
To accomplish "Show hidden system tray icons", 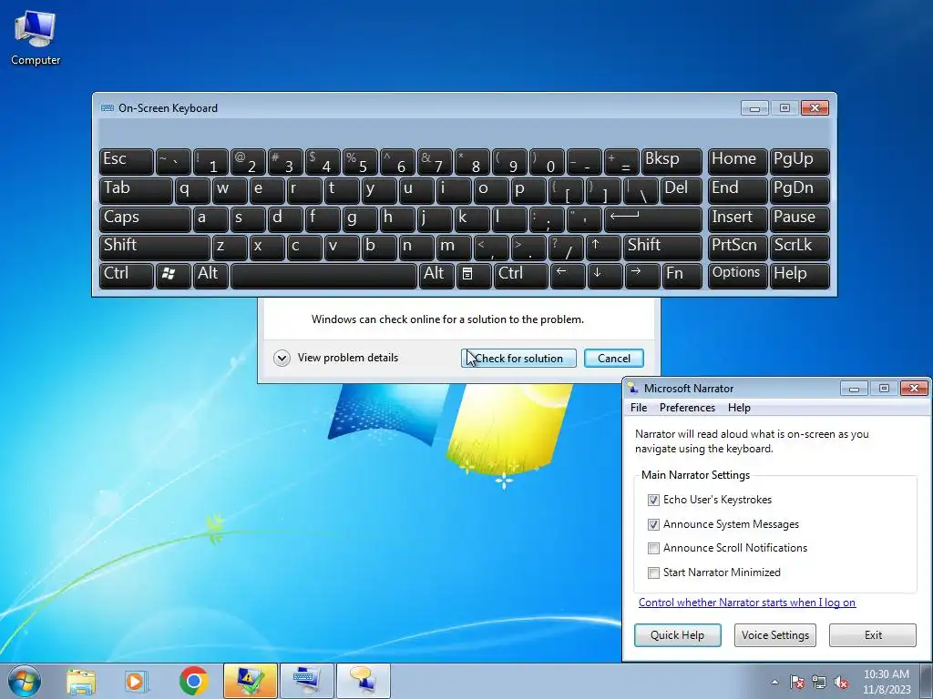I will (774, 682).
